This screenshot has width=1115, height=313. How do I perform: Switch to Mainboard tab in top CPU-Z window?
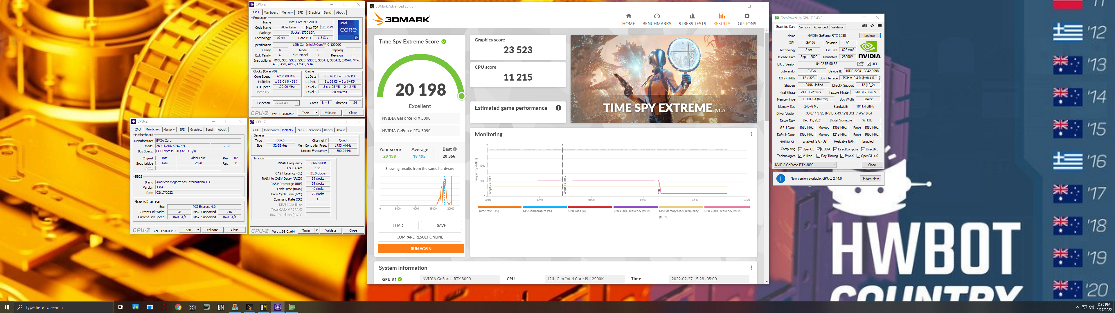(x=271, y=12)
